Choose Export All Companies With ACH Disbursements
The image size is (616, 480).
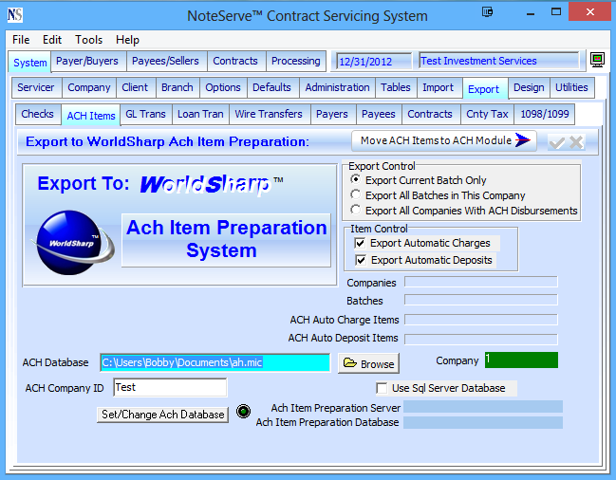[x=356, y=211]
